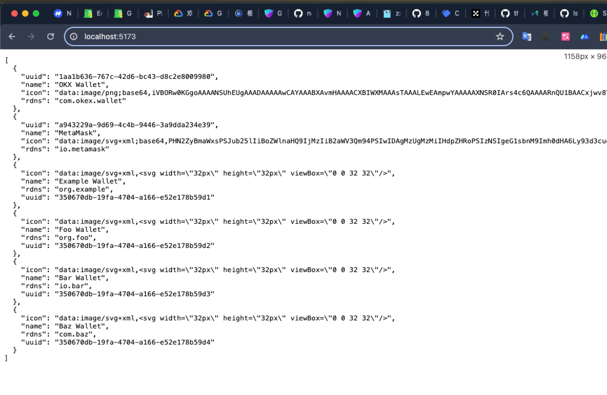This screenshot has height=395, width=607.
Task: Click the rdns value "com.baz"
Action: click(74, 334)
